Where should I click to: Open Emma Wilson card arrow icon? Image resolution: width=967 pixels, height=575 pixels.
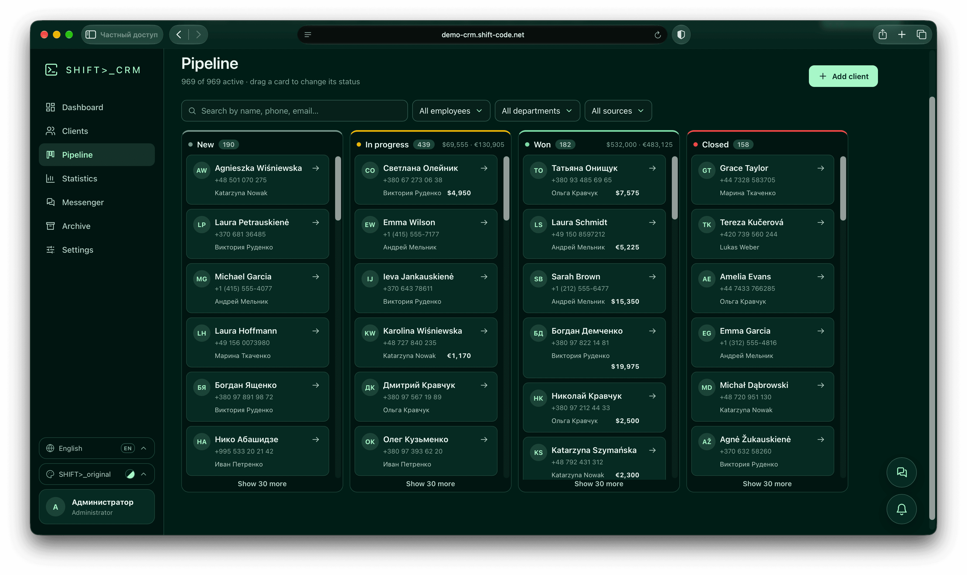point(484,222)
